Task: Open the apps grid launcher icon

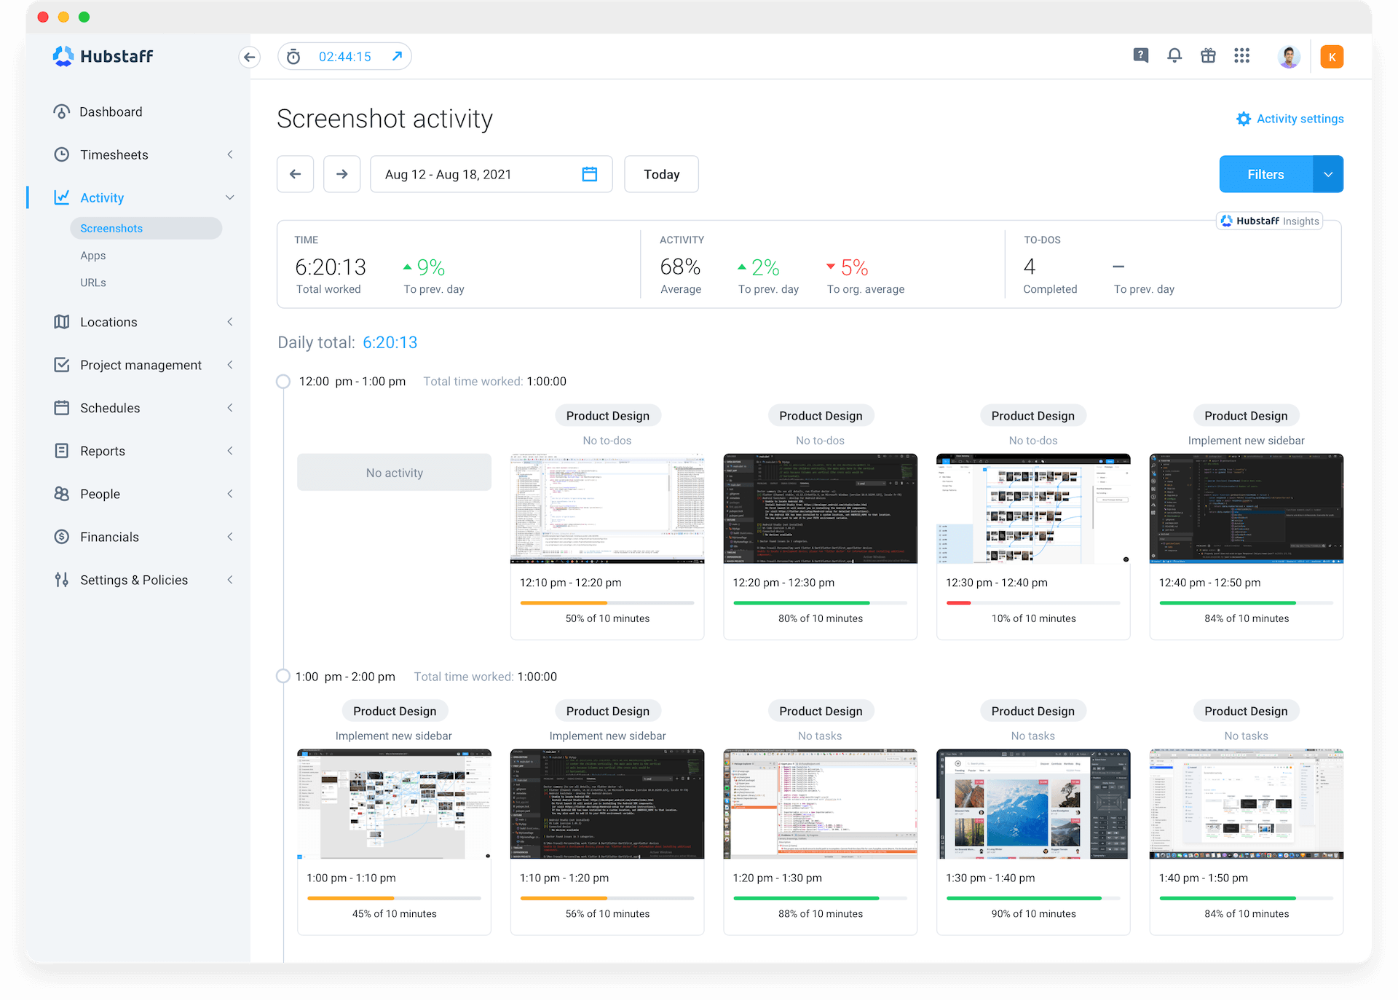Action: tap(1242, 55)
